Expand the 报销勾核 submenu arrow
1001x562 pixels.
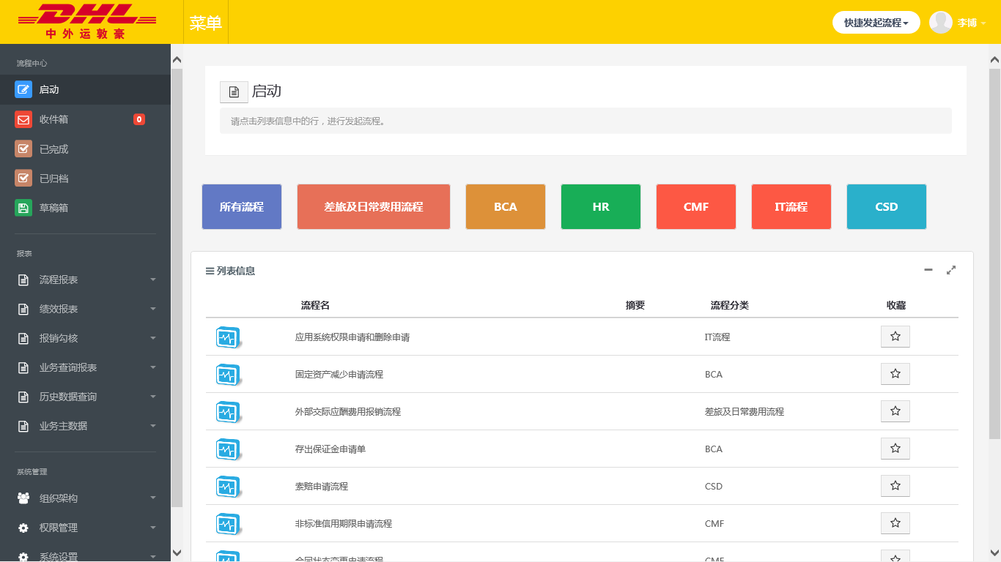pyautogui.click(x=153, y=338)
